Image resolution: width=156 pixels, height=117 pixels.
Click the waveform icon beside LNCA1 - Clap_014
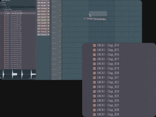click(x=94, y=45)
